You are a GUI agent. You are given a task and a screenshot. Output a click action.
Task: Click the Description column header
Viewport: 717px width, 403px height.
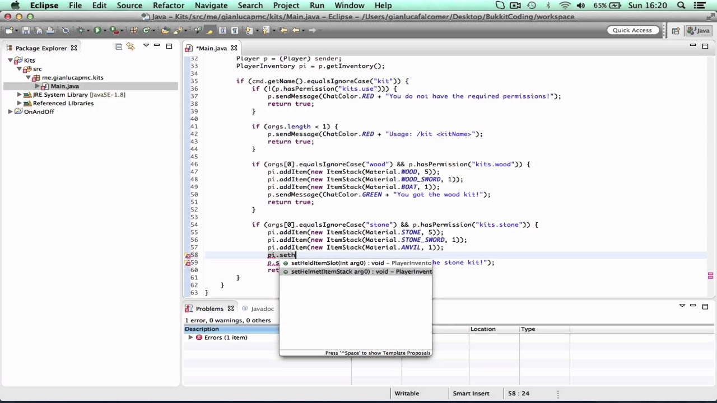[x=231, y=329]
